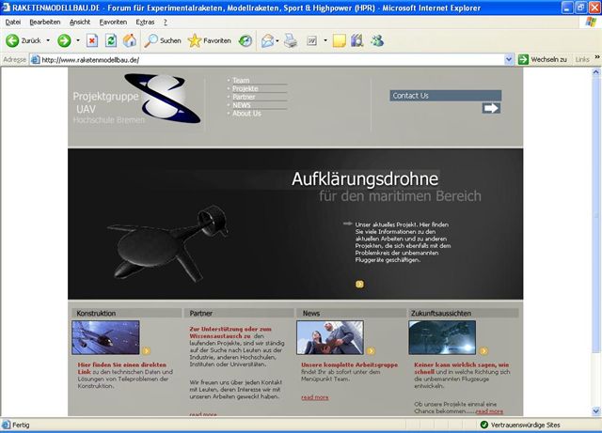Screen dimensions: 602x433
Task: Open the Favoriten star panel
Action: (x=209, y=40)
